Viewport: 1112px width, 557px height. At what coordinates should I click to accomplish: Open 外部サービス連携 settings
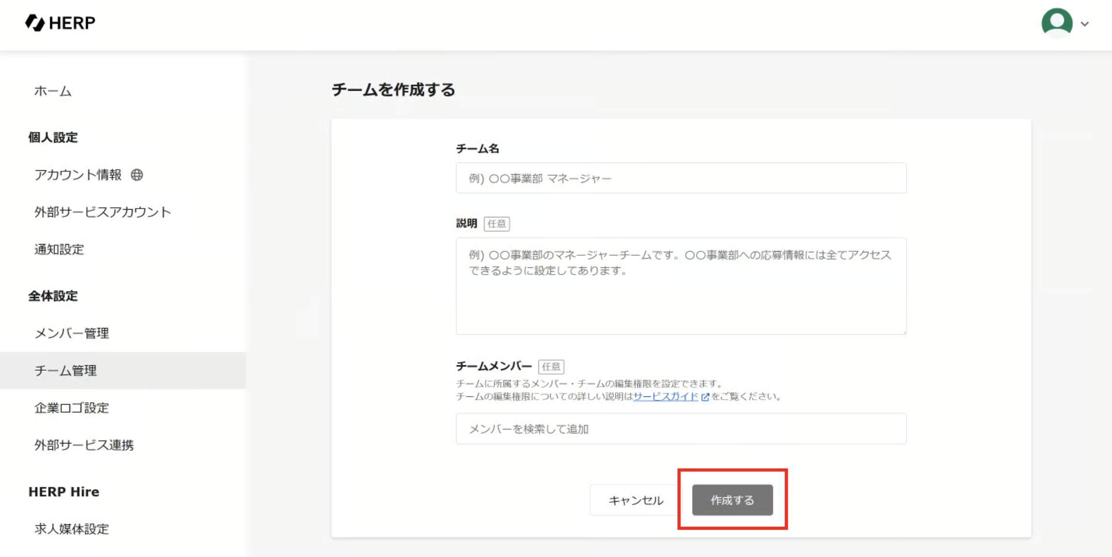tap(84, 445)
